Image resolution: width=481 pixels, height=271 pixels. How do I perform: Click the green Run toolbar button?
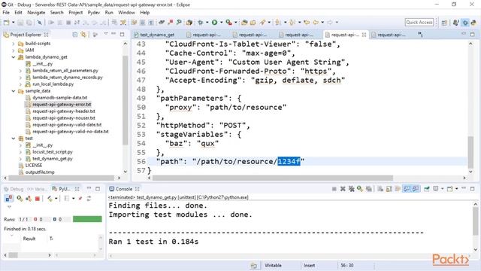pyautogui.click(x=215, y=23)
